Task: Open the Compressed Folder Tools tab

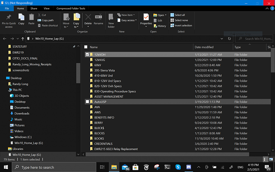Action: coord(71,8)
